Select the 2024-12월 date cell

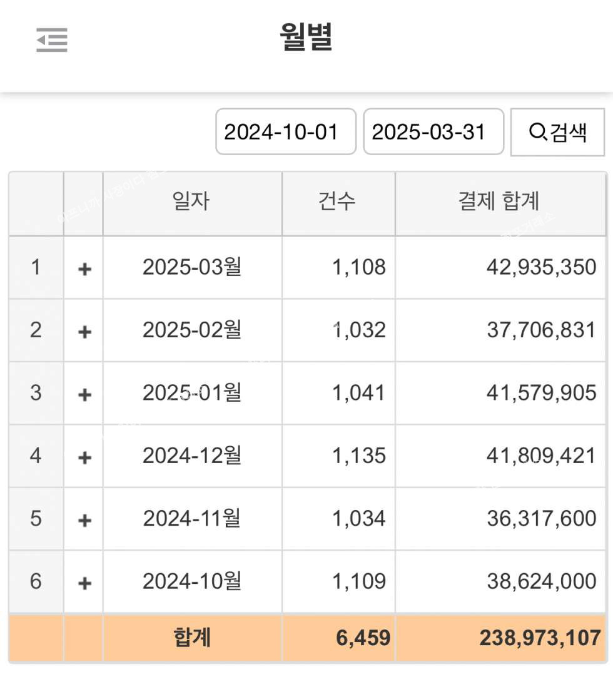click(x=192, y=456)
